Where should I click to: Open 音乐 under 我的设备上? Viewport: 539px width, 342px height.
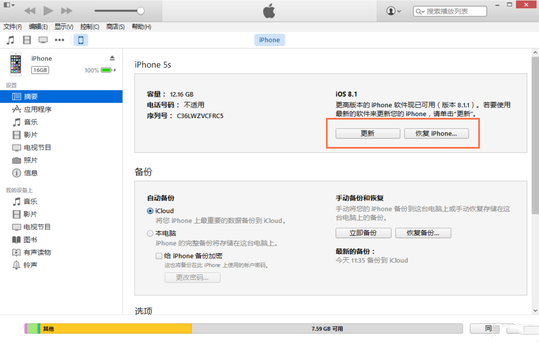[x=61, y=201]
